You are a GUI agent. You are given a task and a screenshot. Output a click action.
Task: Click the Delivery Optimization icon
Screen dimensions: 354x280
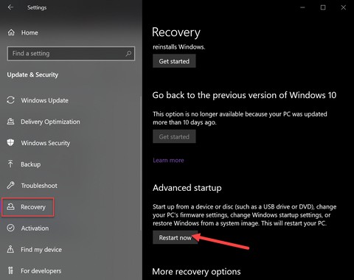(10, 122)
